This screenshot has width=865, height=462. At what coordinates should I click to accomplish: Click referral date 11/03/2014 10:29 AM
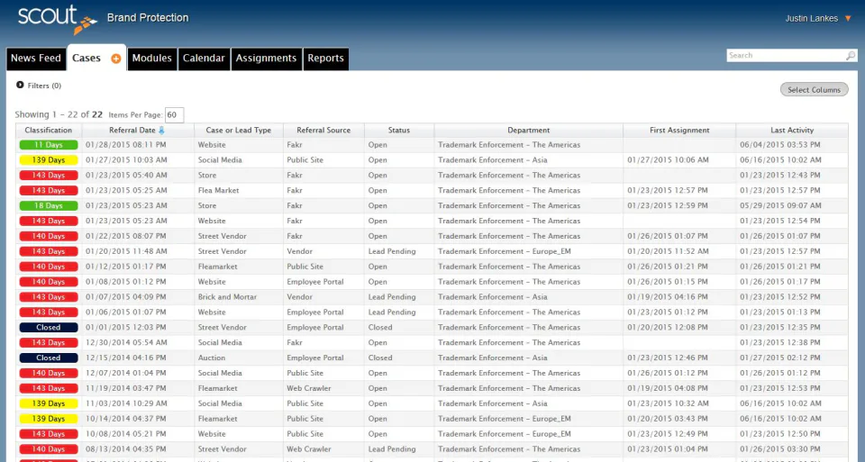tap(126, 403)
